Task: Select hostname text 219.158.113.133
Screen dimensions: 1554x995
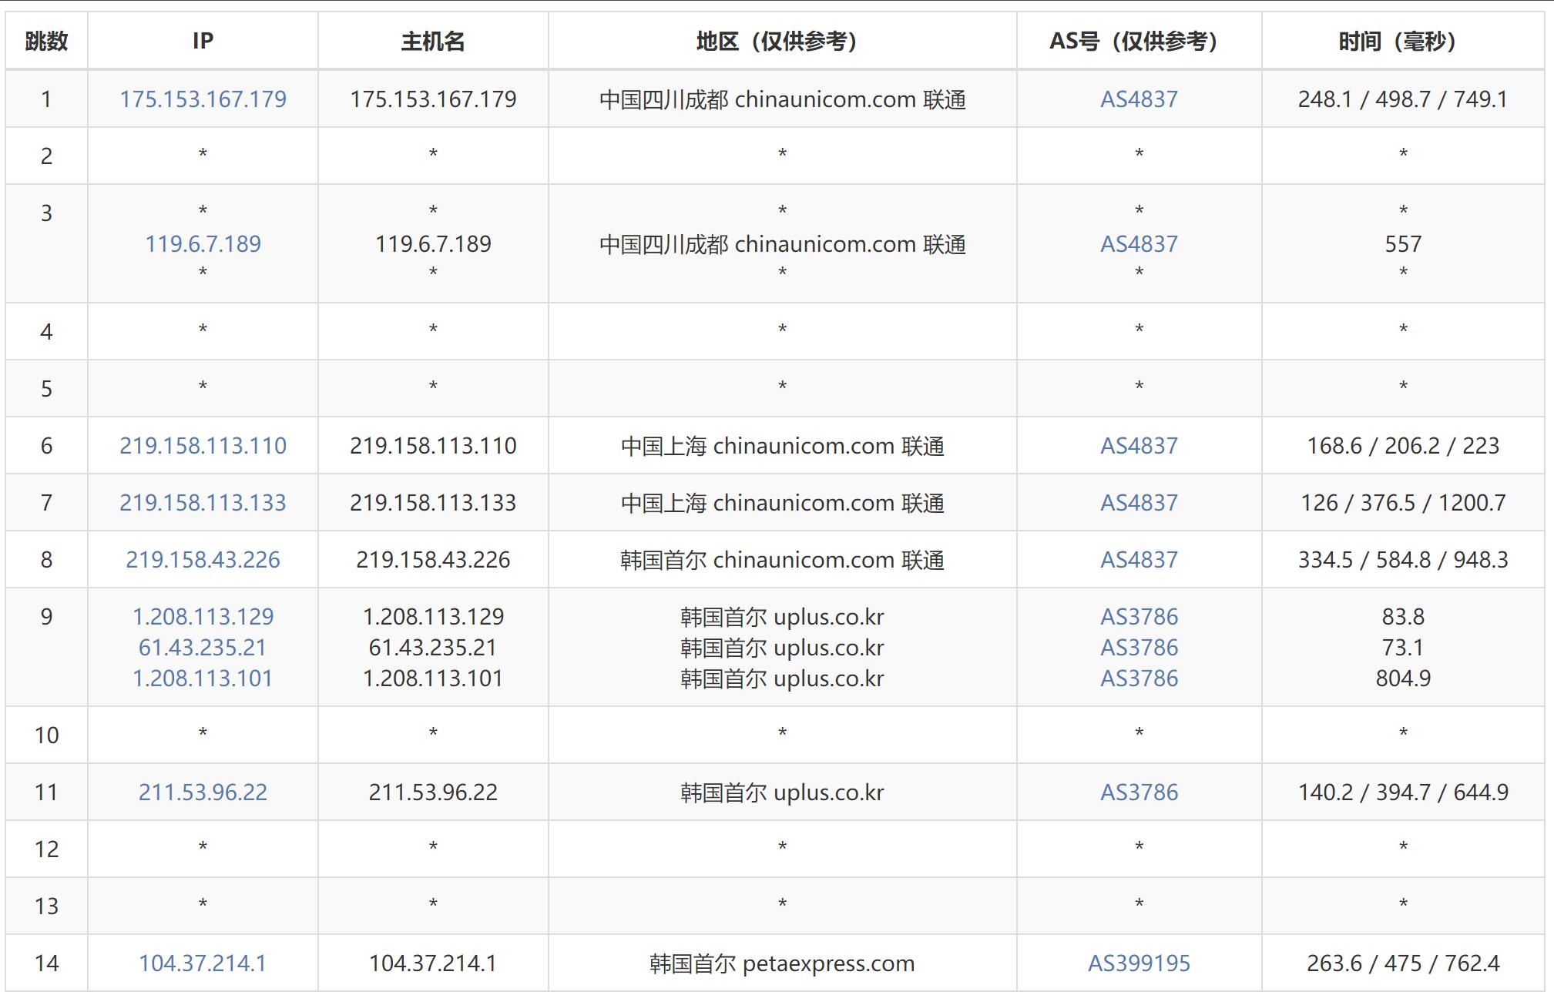Action: click(x=433, y=503)
